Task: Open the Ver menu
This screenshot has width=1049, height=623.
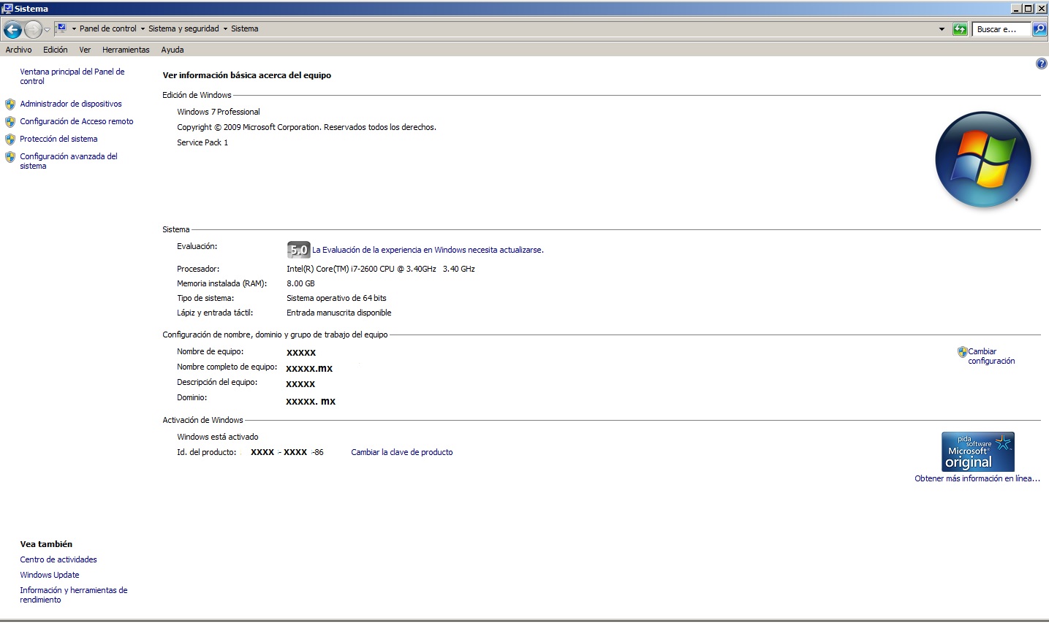Action: point(85,50)
